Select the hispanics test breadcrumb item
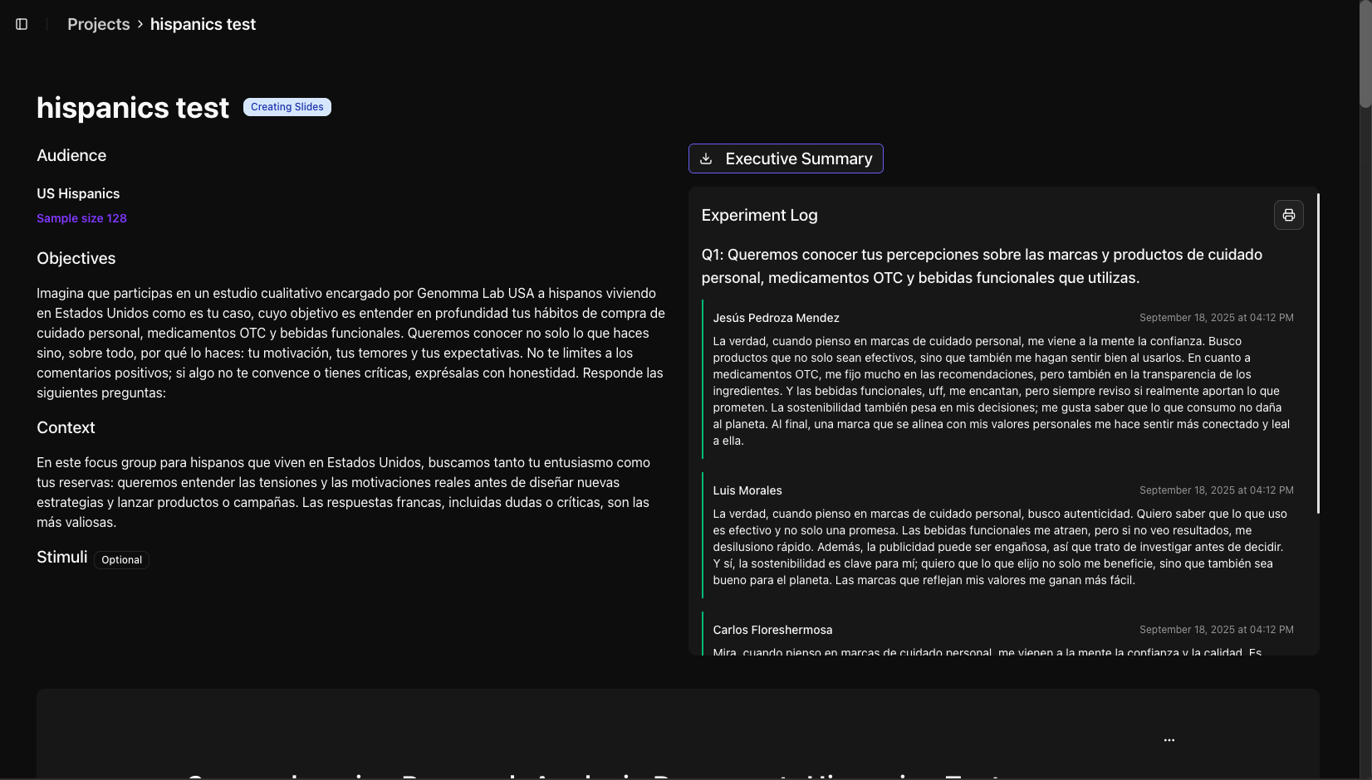 click(x=202, y=24)
